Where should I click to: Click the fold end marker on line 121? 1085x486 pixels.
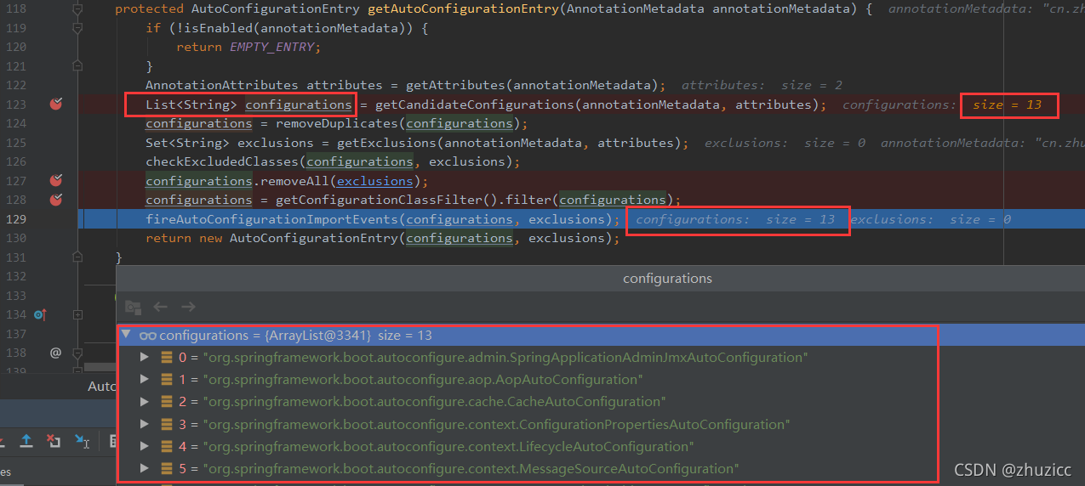pos(77,66)
